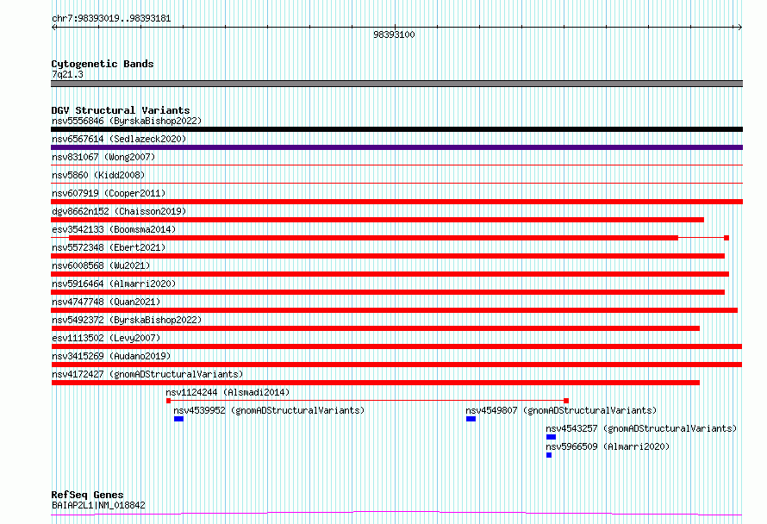Select variant label nsv5860 (Kidd2008)
The width and height of the screenshot is (767, 524).
[98, 175]
